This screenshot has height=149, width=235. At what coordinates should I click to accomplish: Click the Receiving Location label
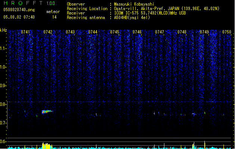[87, 9]
